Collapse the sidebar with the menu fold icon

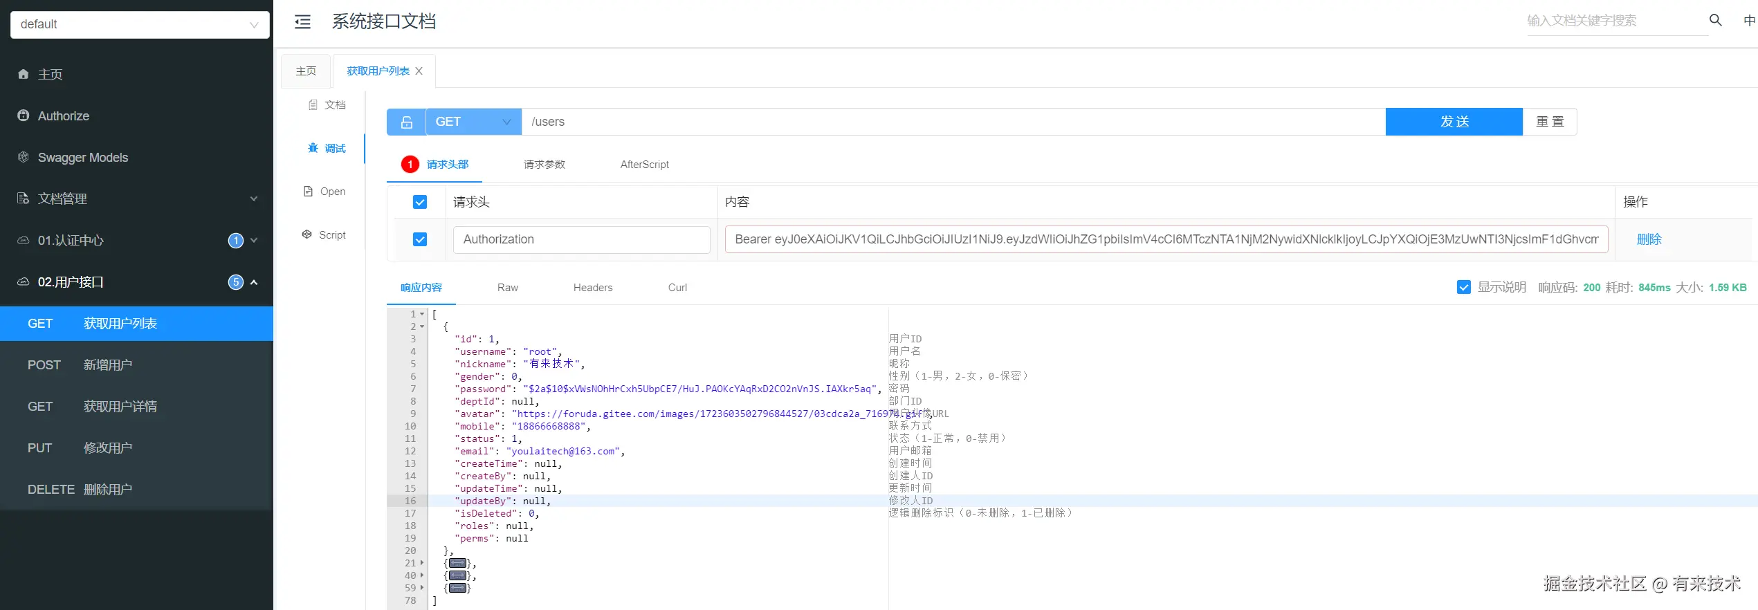coord(302,21)
